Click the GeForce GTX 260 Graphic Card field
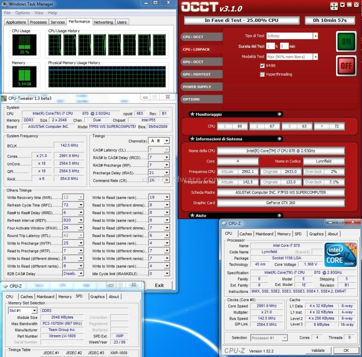This screenshot has width=362, height=357. coord(281,203)
